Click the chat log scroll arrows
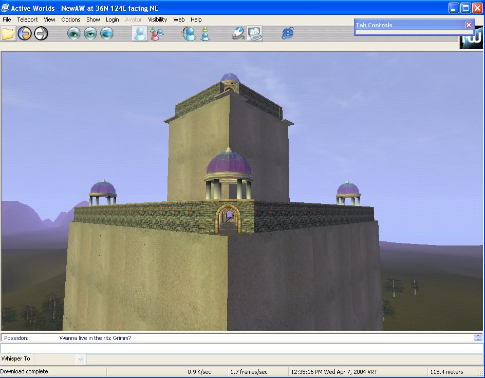This screenshot has height=378, width=485. pos(478,338)
